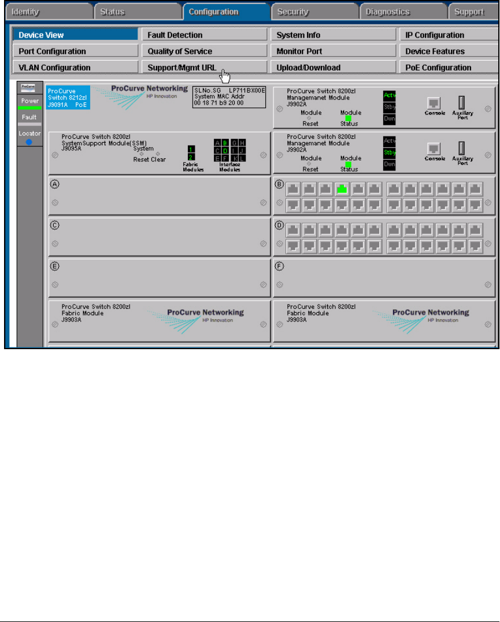The height and width of the screenshot is (622, 500).
Task: Click Fabric Module 2 indicator on SSM
Action: [191, 157]
